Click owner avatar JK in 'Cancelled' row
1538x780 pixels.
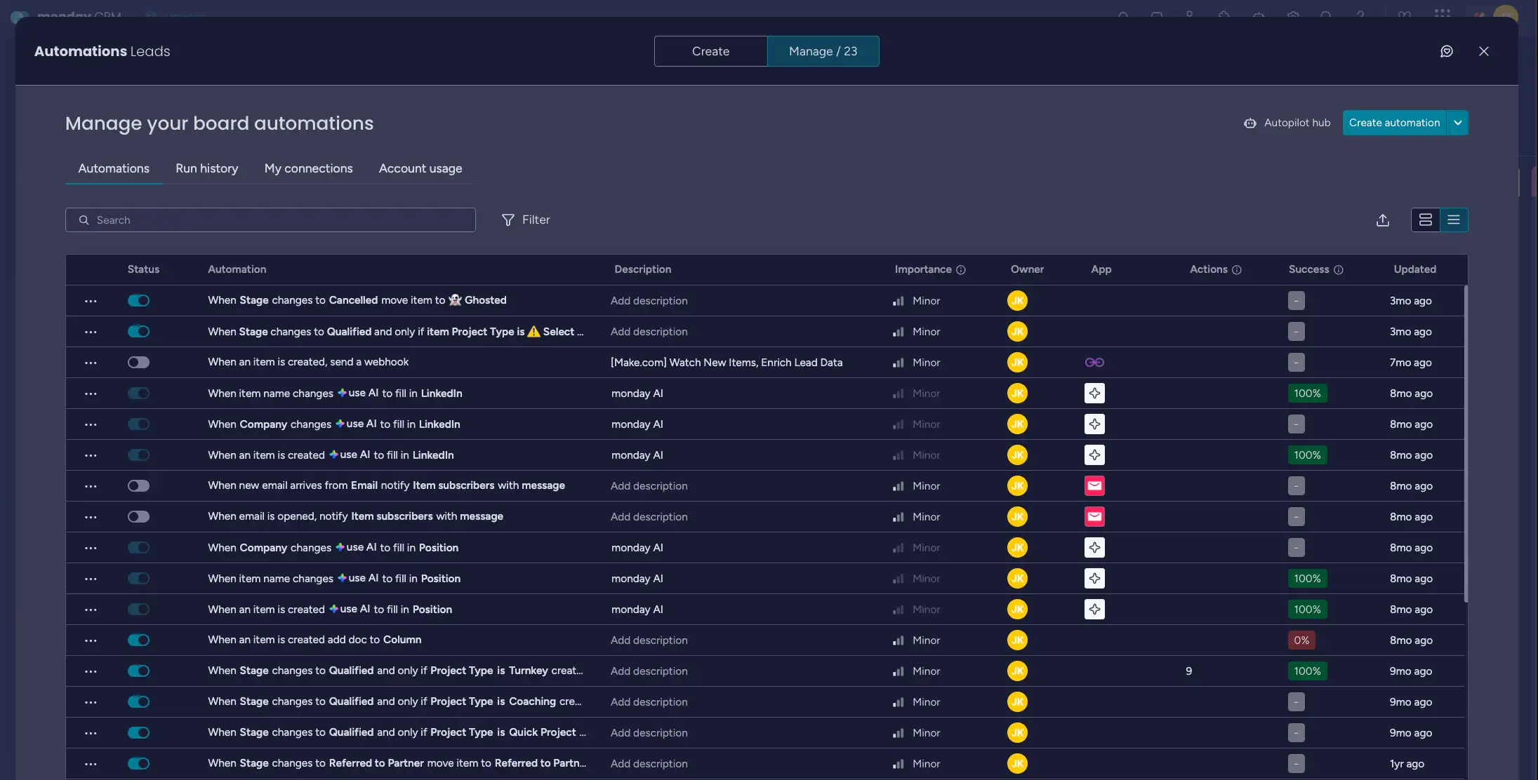(x=1016, y=301)
